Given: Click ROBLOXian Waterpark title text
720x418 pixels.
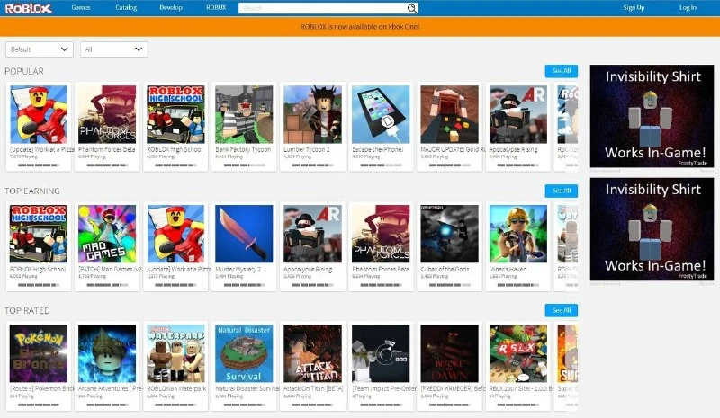Looking at the screenshot, I should click(x=176, y=388).
